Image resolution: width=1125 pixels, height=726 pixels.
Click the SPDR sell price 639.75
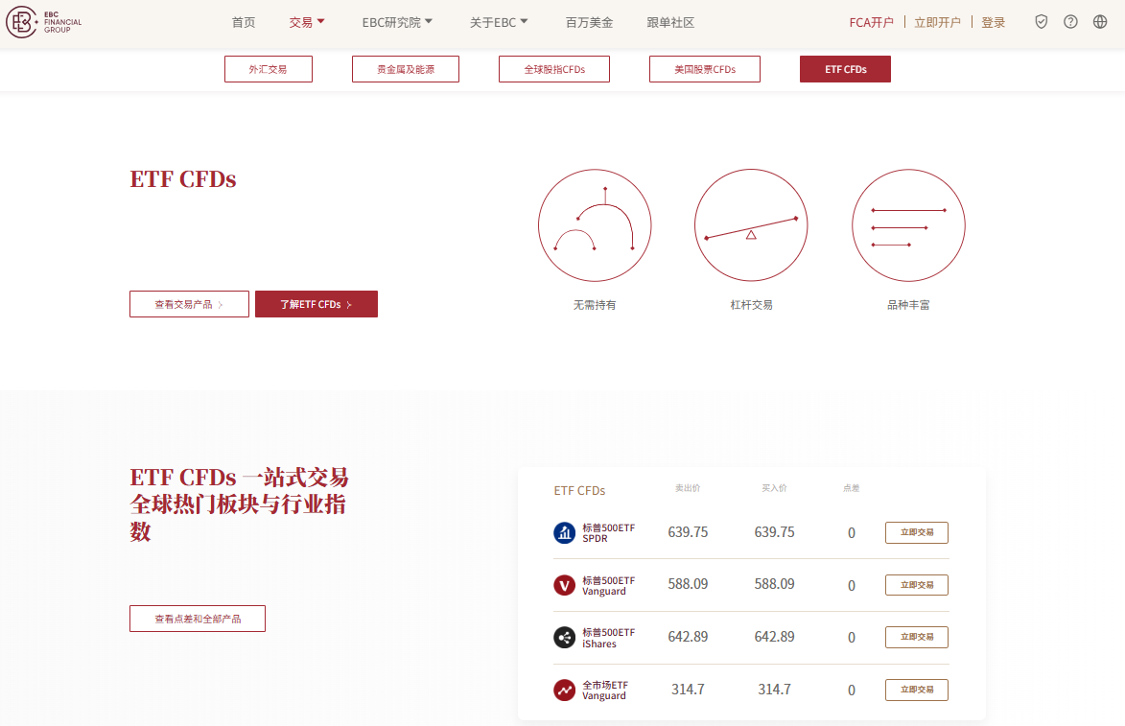(x=688, y=532)
